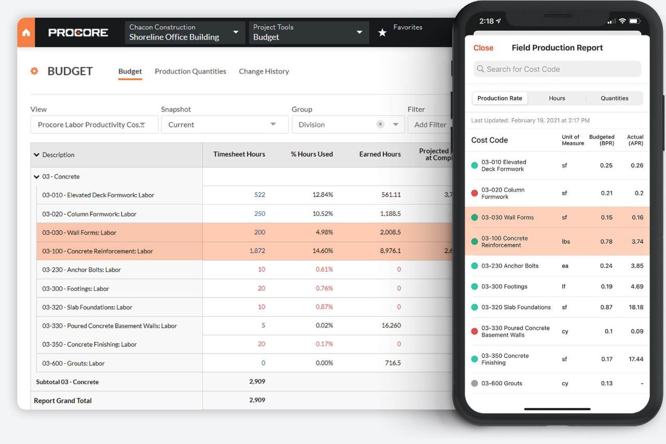Open the Add Filter dropdown
Screen dimensions: 666x444
431,124
